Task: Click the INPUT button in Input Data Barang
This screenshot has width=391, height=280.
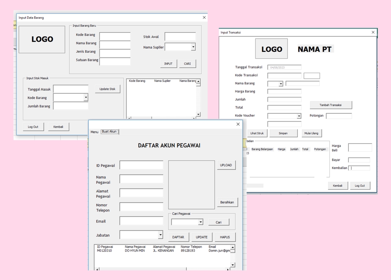Action: pyautogui.click(x=168, y=64)
